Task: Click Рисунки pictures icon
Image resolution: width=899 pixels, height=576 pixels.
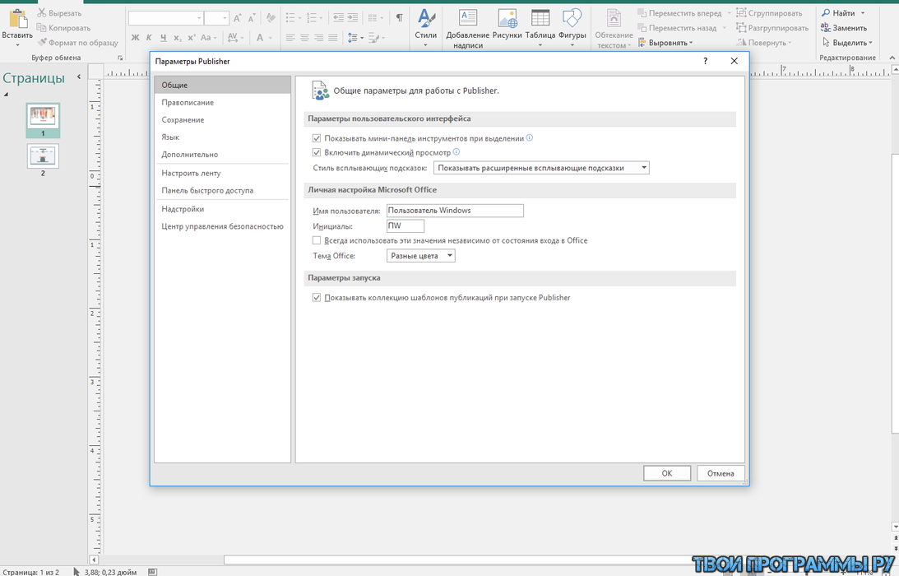Action: coord(507,18)
